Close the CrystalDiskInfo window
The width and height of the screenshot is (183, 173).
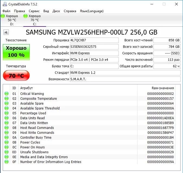[176, 4]
